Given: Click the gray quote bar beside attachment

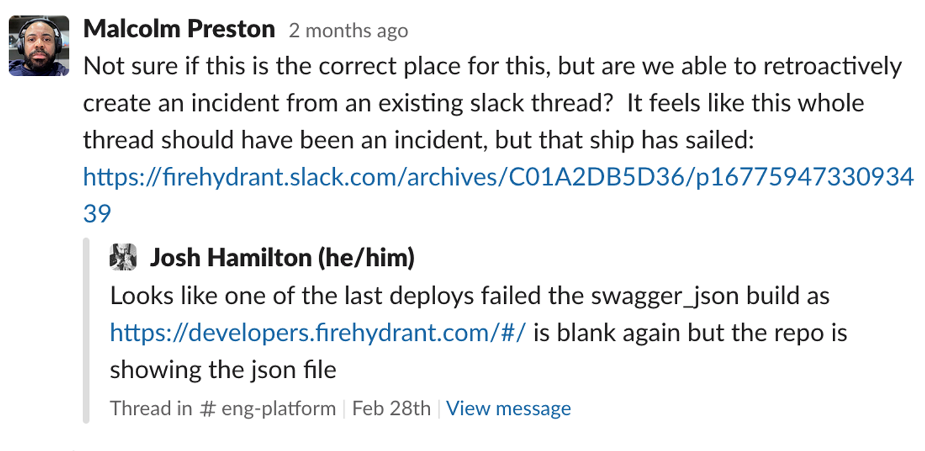Looking at the screenshot, I should pyautogui.click(x=86, y=330).
